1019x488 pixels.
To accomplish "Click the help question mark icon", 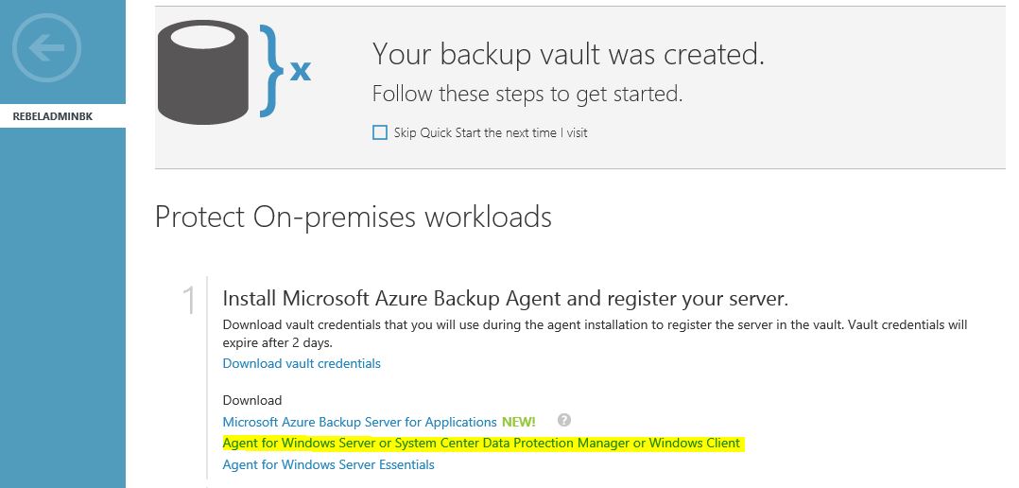I will [564, 420].
